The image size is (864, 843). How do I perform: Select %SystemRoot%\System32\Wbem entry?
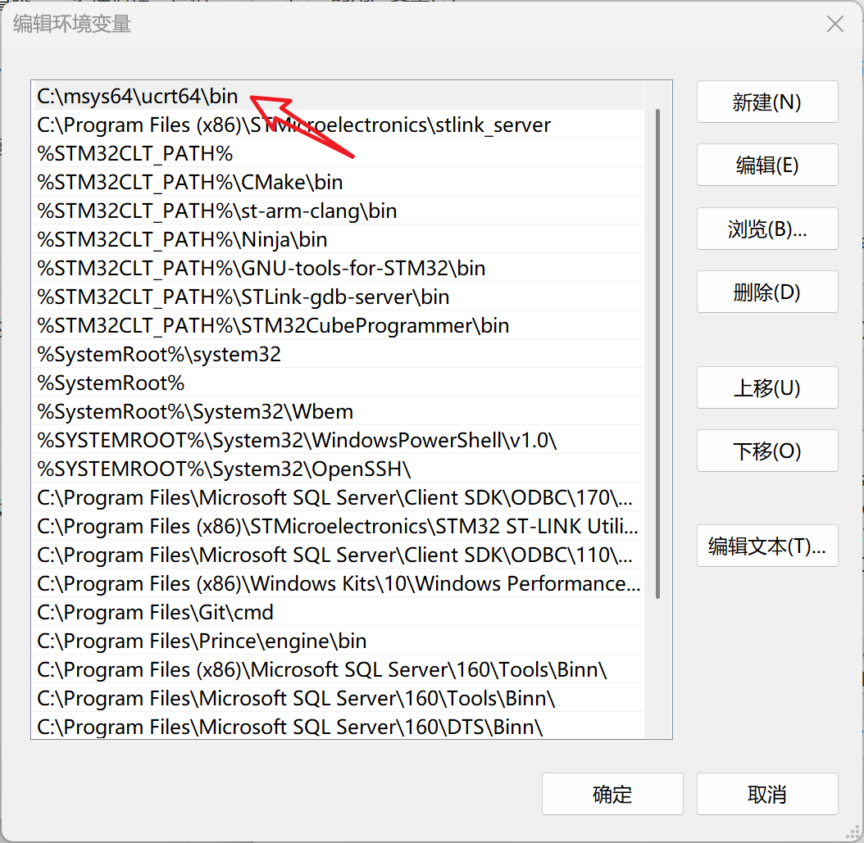[x=338, y=411]
